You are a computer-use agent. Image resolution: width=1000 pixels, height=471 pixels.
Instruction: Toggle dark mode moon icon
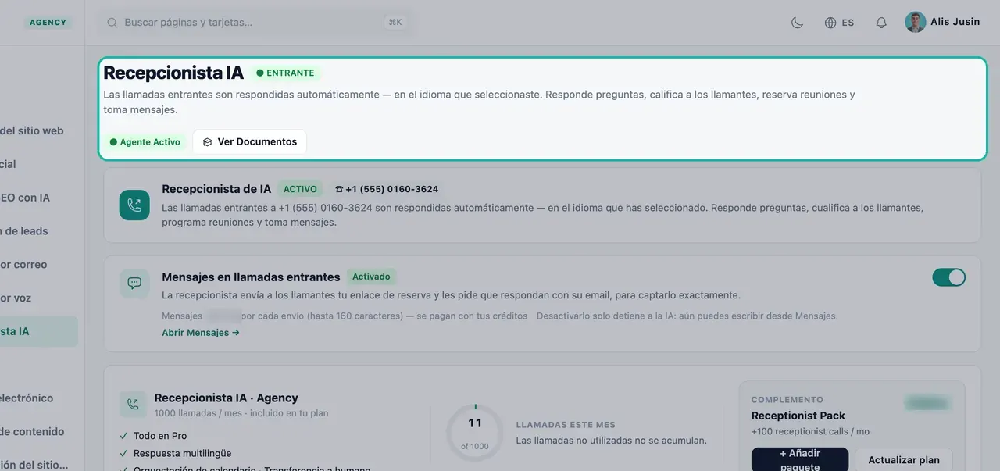pyautogui.click(x=797, y=23)
